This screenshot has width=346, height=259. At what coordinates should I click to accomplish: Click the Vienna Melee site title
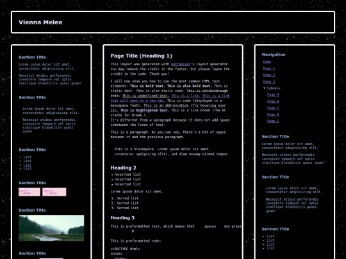[x=40, y=22]
